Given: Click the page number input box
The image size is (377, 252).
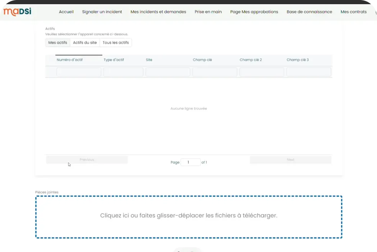Looking at the screenshot, I should (190, 162).
